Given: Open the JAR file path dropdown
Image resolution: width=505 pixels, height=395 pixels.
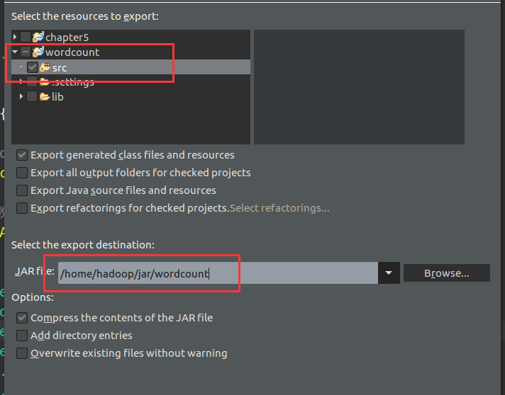Looking at the screenshot, I should [x=389, y=273].
